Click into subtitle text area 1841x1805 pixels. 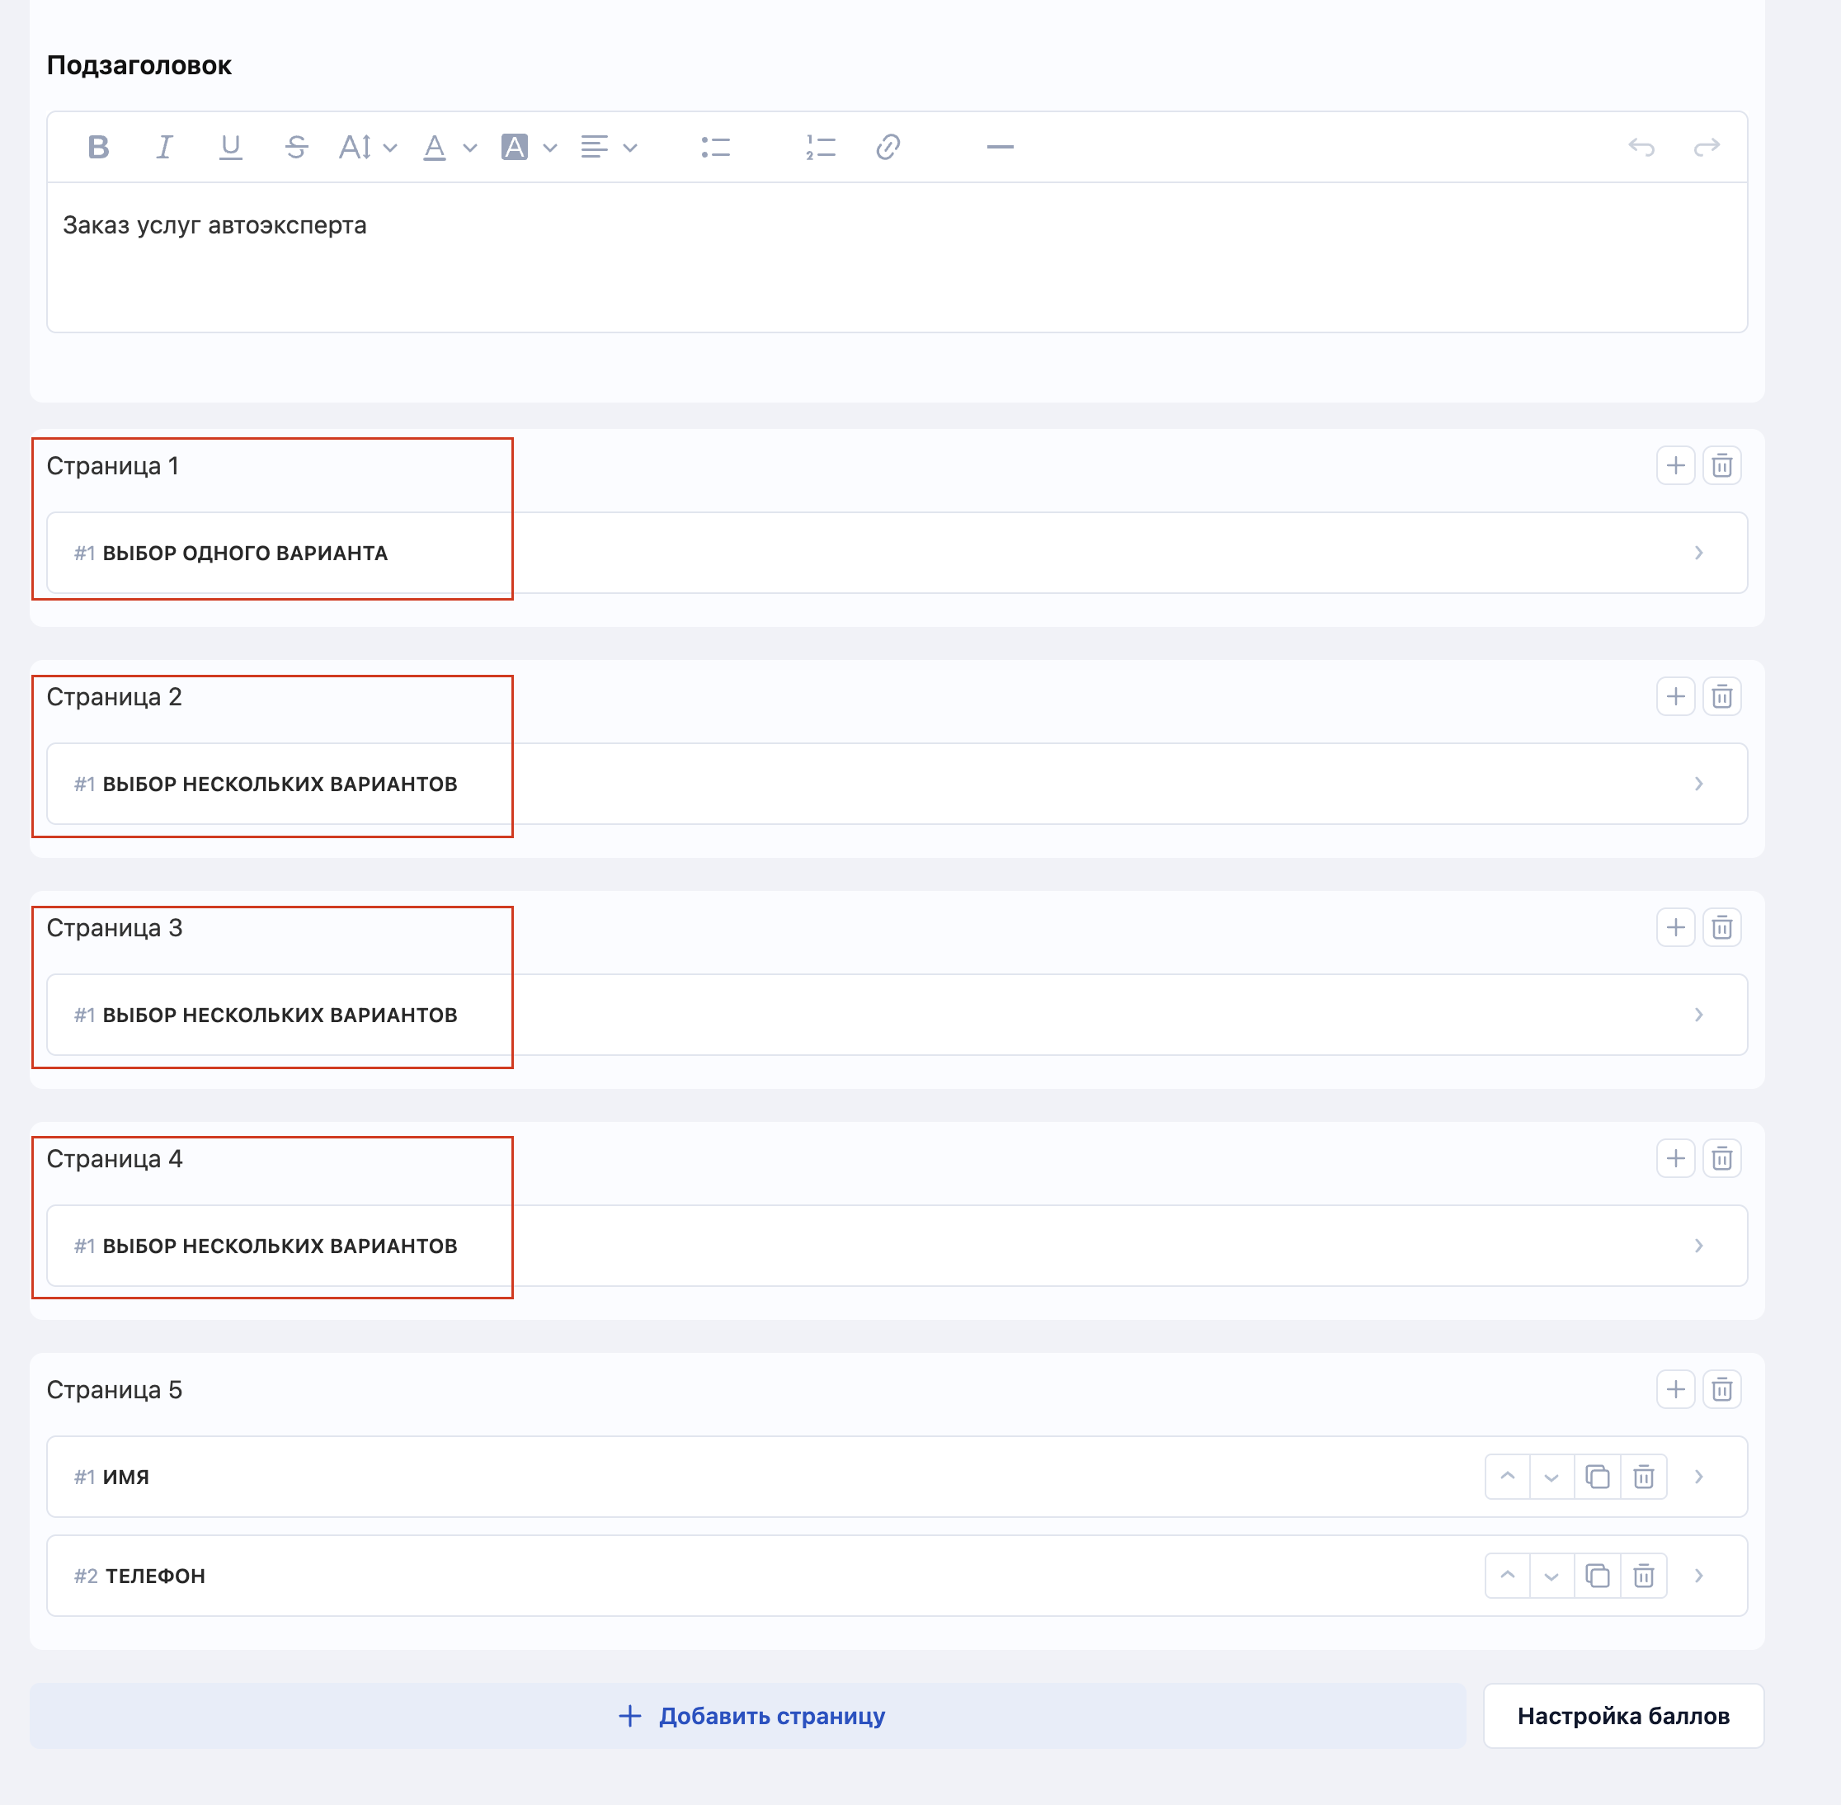[x=896, y=257]
